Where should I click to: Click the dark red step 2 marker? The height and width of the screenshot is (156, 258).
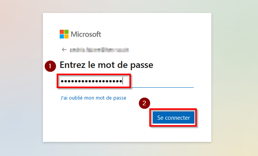(x=144, y=103)
